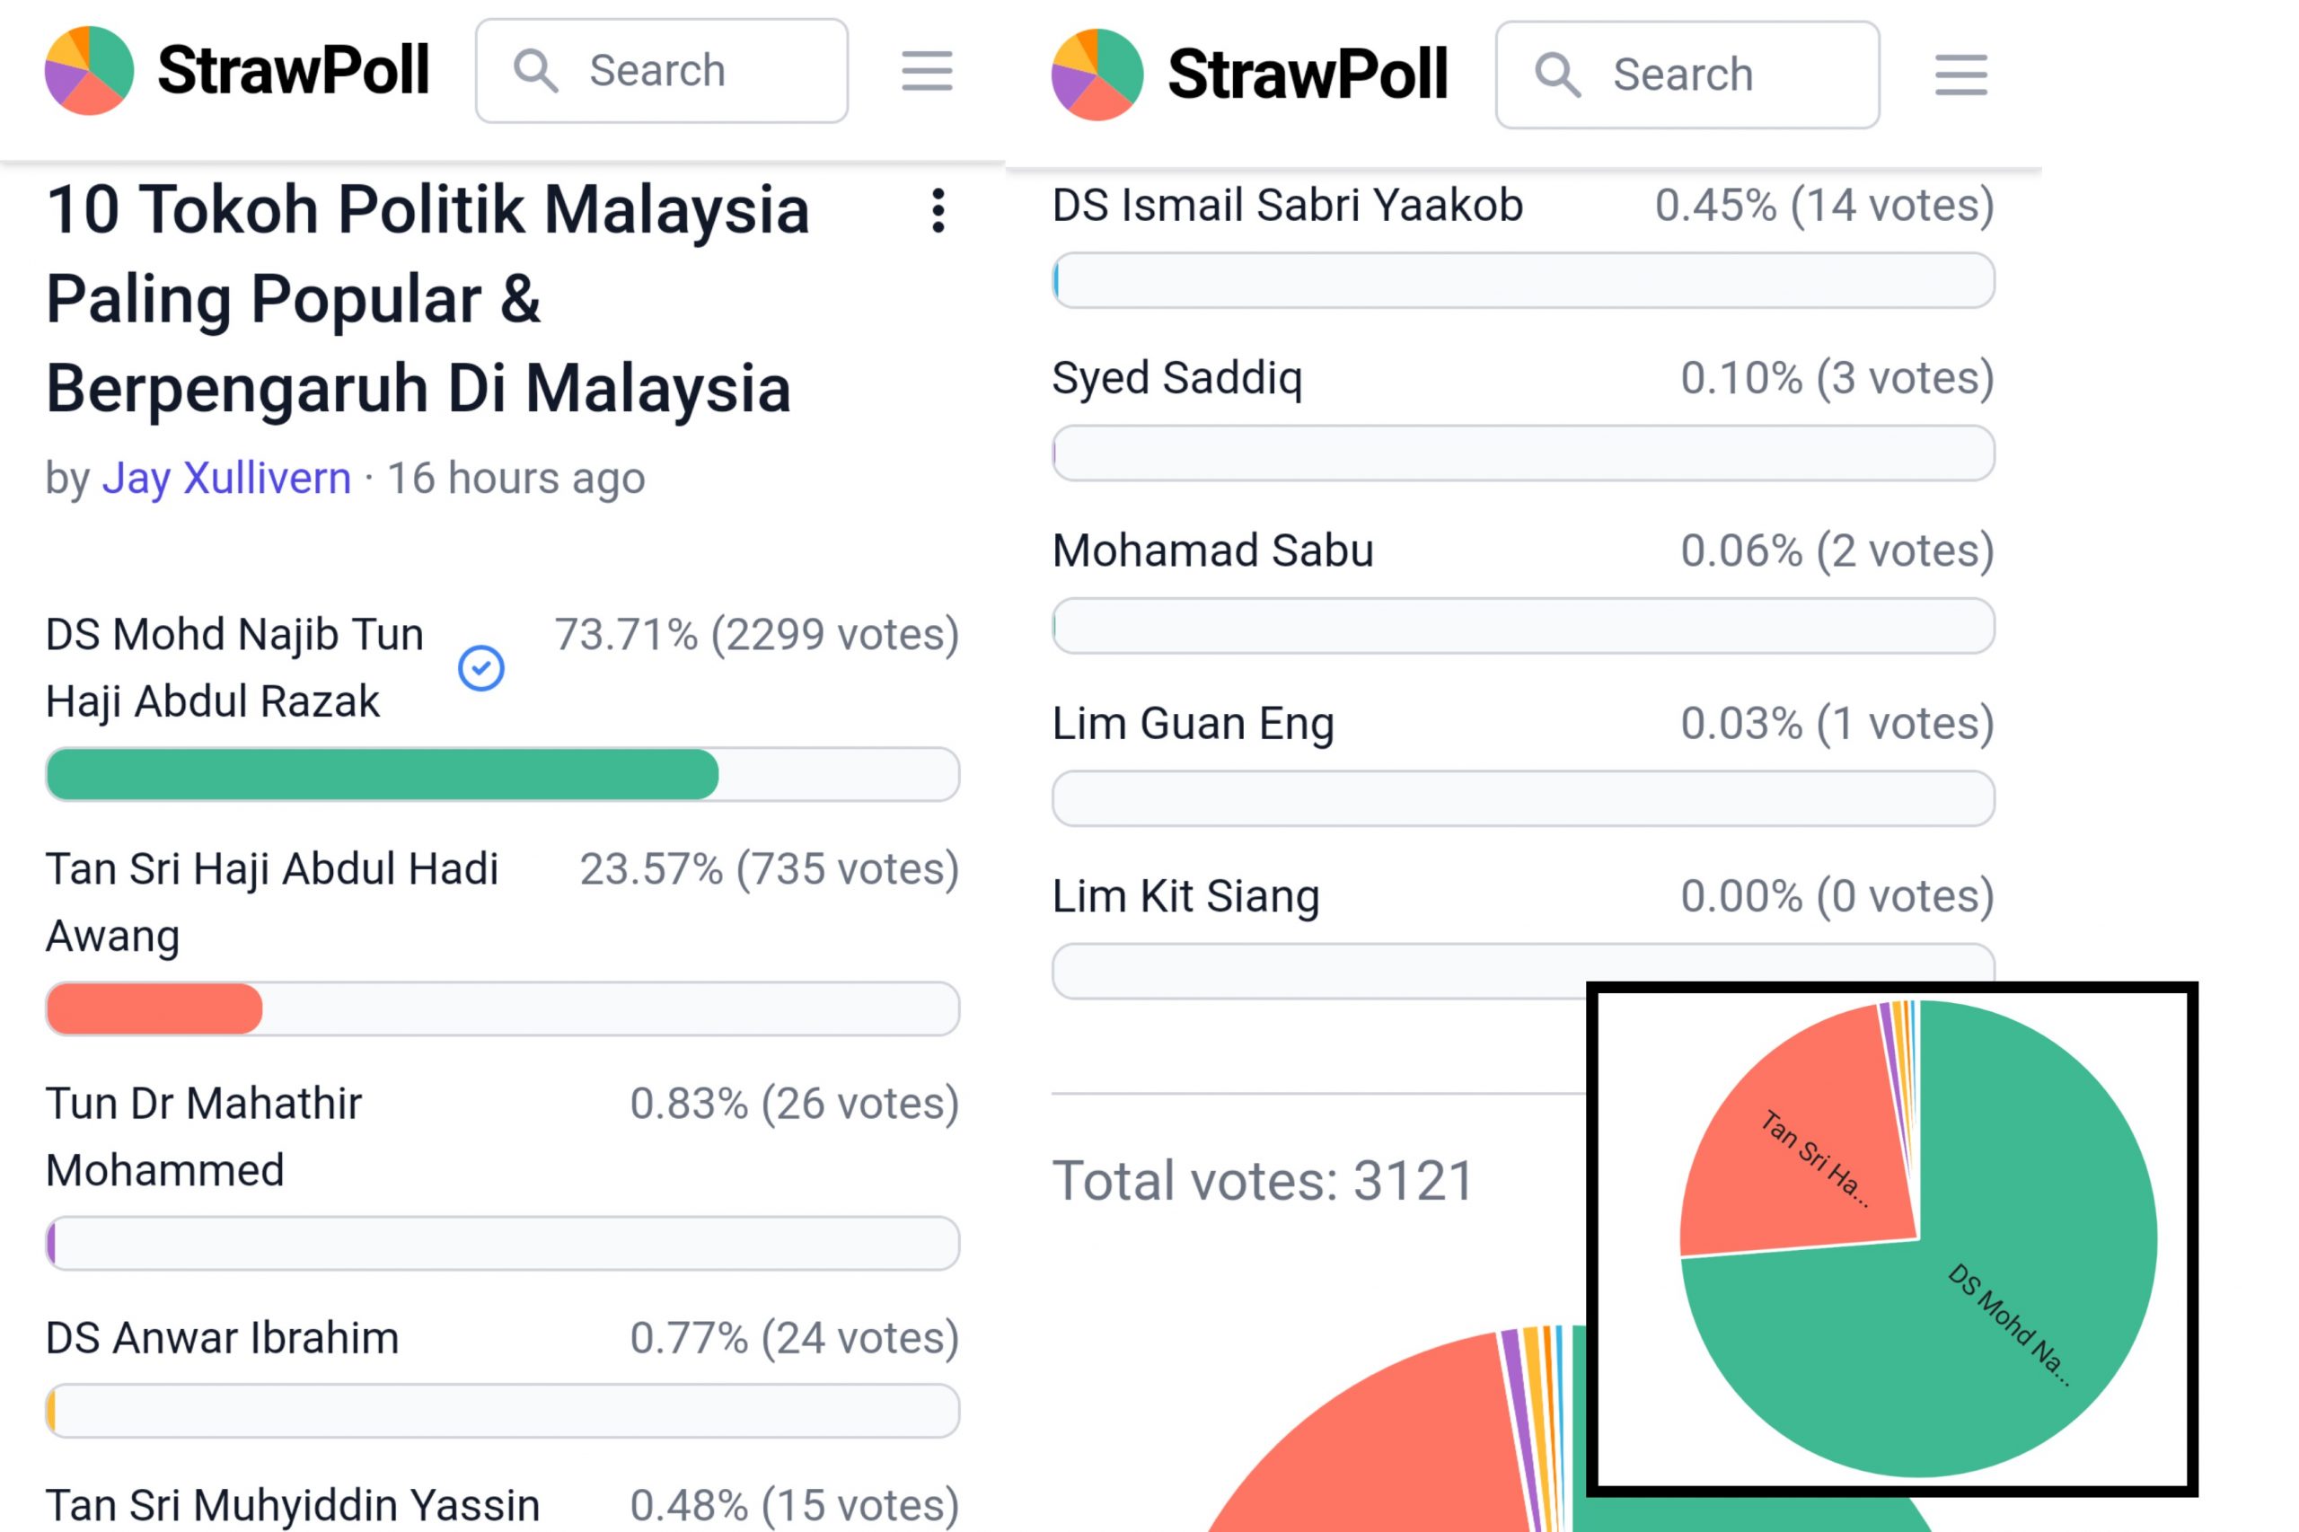Click the left StrawPoll wordmark text
The width and height of the screenshot is (2299, 1532).
coord(293,70)
